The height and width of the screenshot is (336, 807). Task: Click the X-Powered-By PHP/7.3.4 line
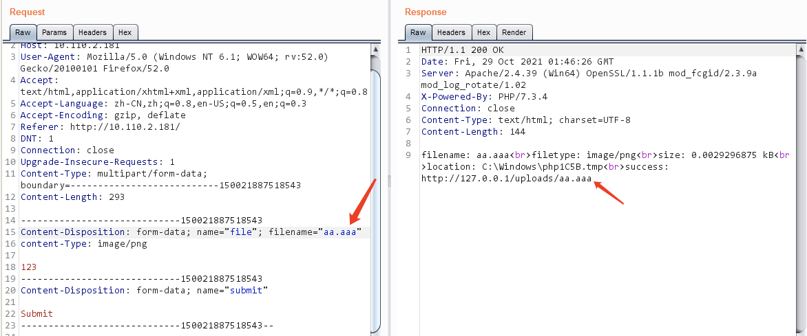[484, 97]
